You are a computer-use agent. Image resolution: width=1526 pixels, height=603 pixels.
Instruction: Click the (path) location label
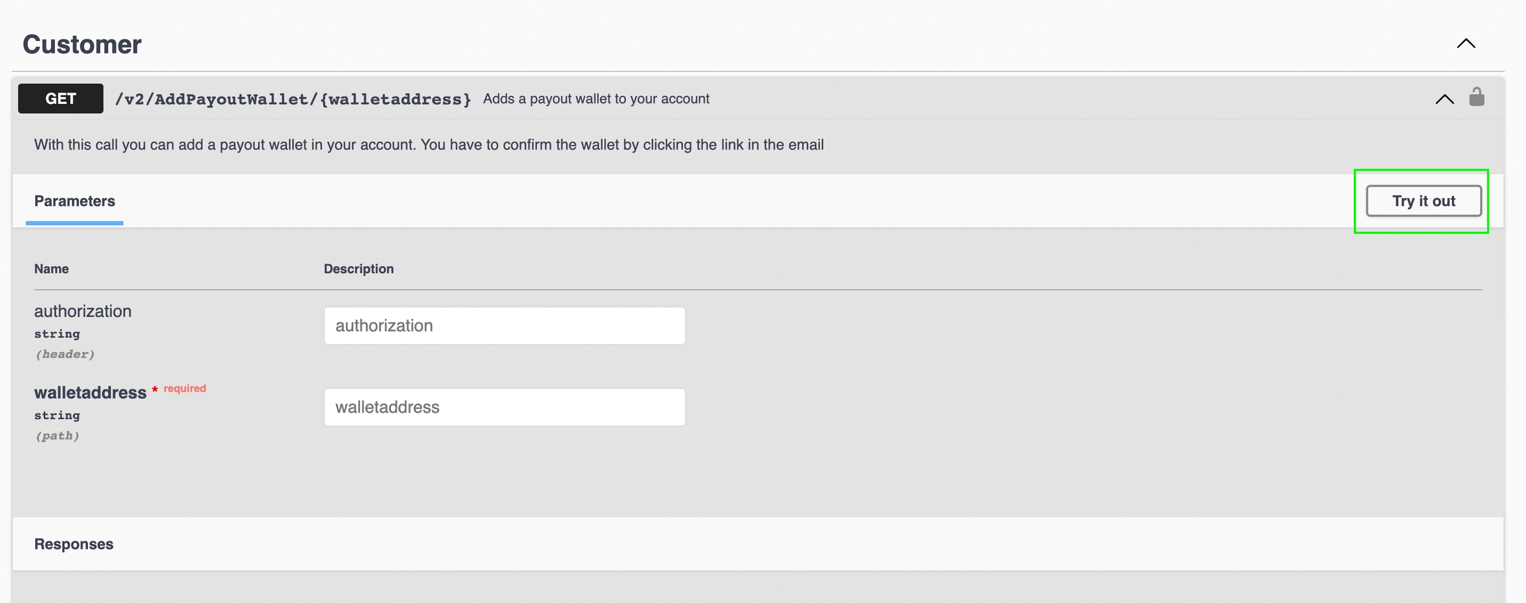(57, 436)
